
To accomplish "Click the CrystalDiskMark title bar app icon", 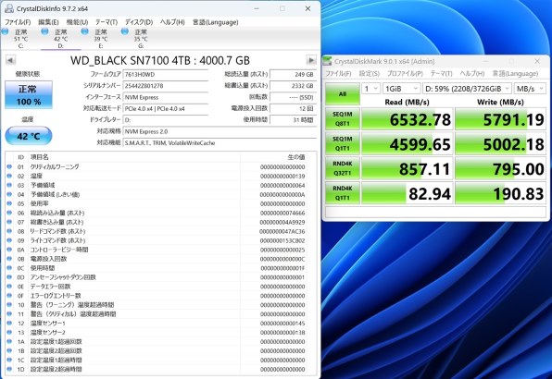I will point(327,61).
